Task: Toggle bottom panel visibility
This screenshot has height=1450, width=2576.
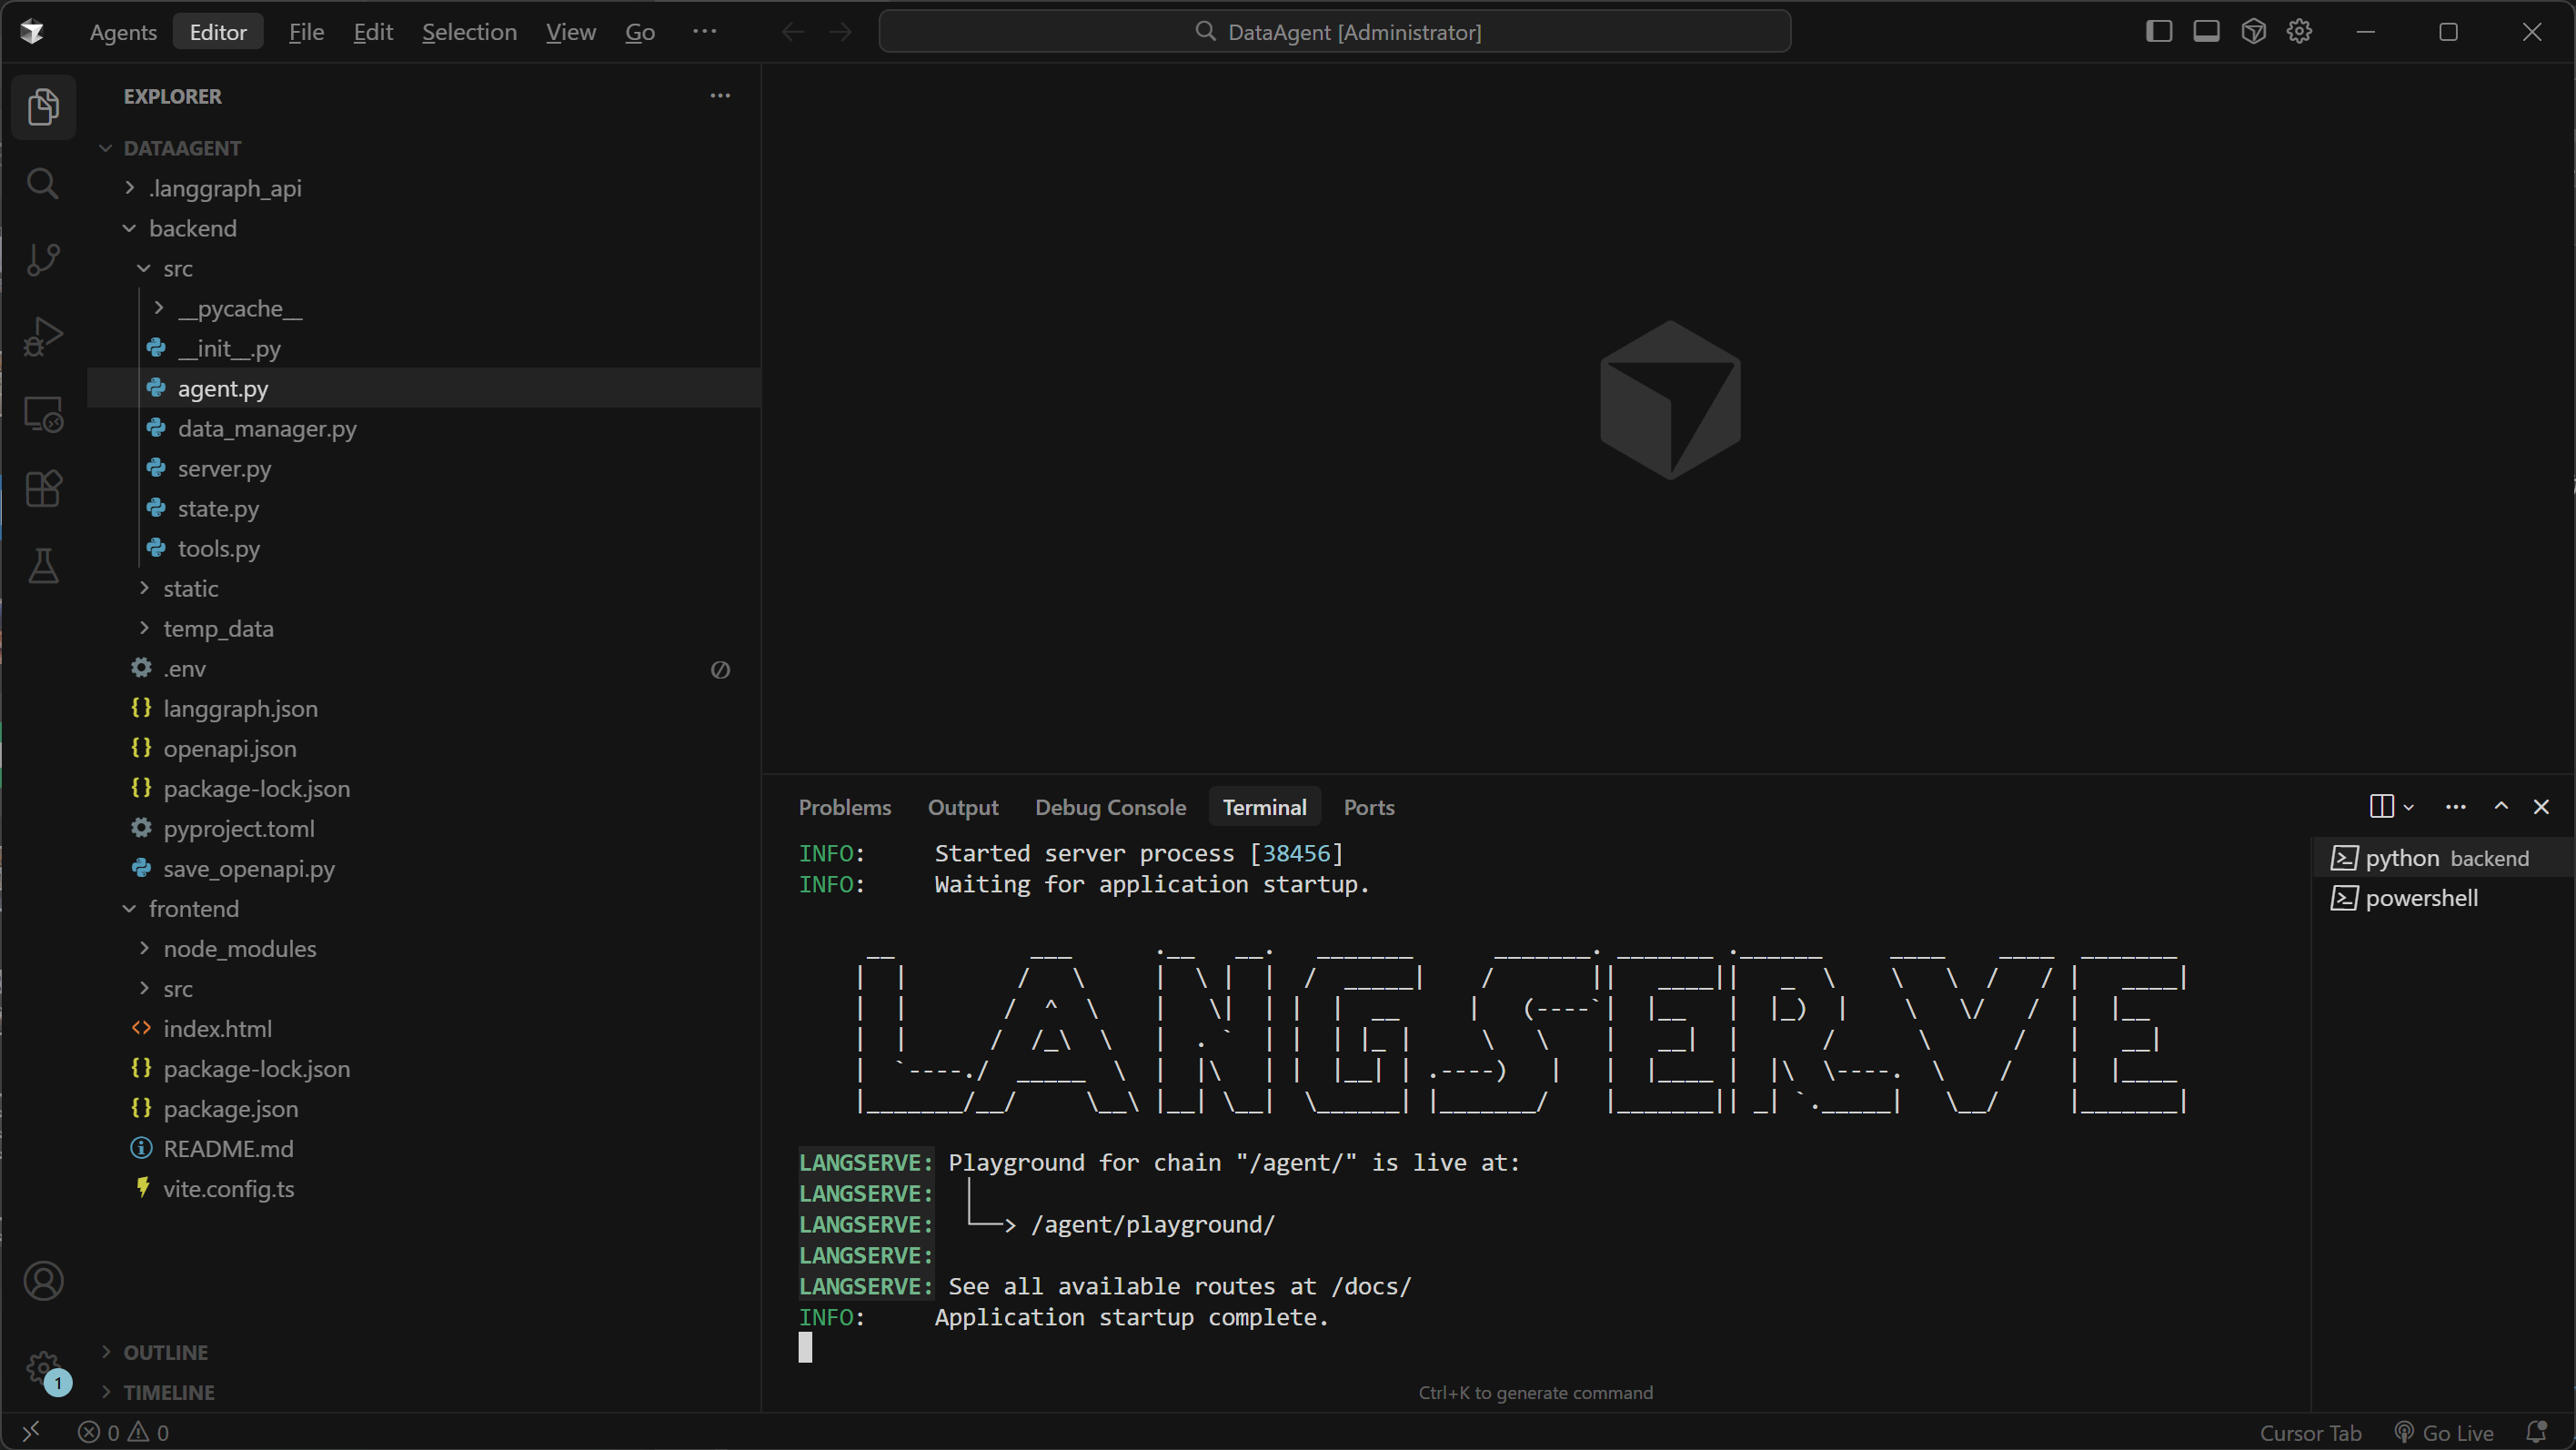Action: pos(2206,32)
